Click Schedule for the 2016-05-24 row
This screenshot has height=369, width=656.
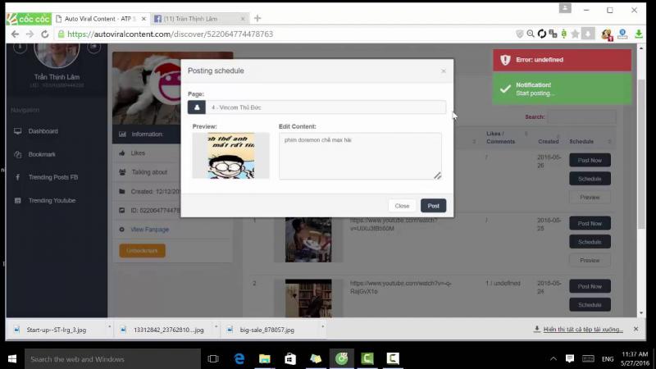pos(590,305)
